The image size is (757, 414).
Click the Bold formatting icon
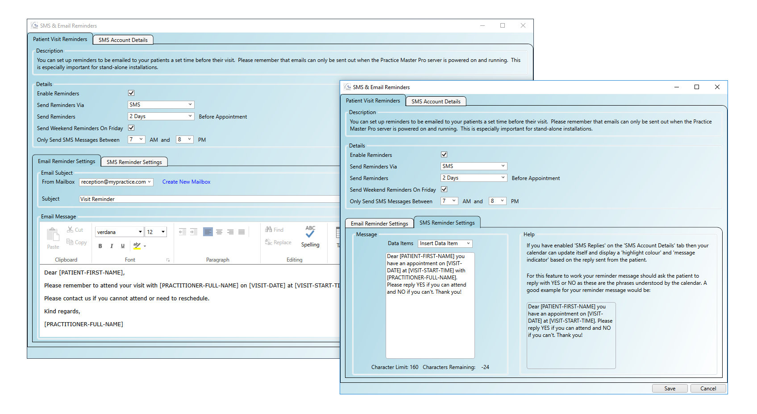pyautogui.click(x=100, y=246)
